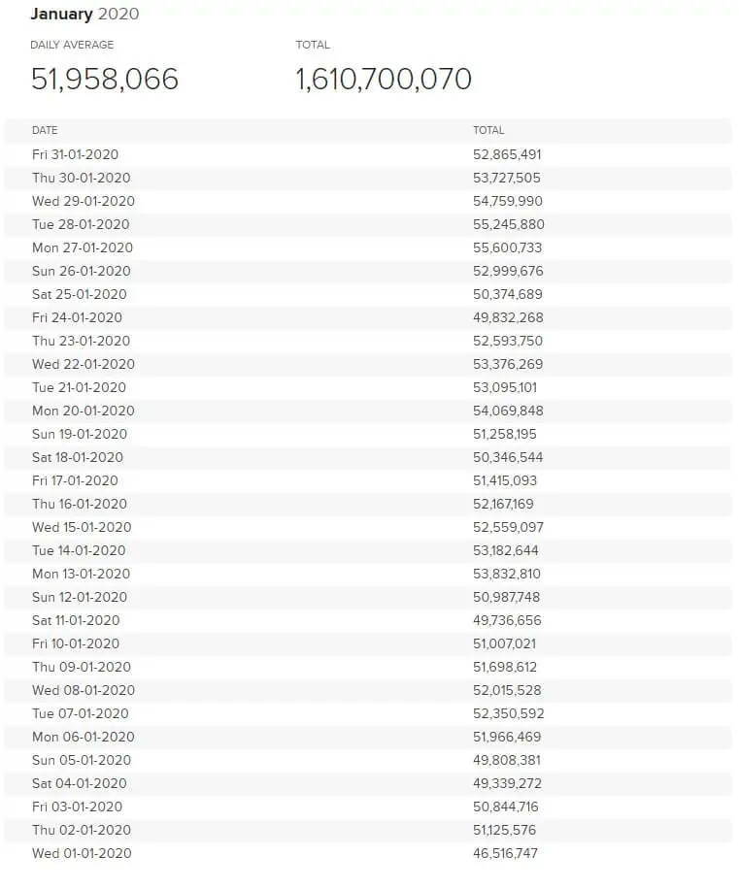Screen dimensions: 739x889
Task: Select the Sat 11-01-2020 date cell
Action: click(76, 620)
